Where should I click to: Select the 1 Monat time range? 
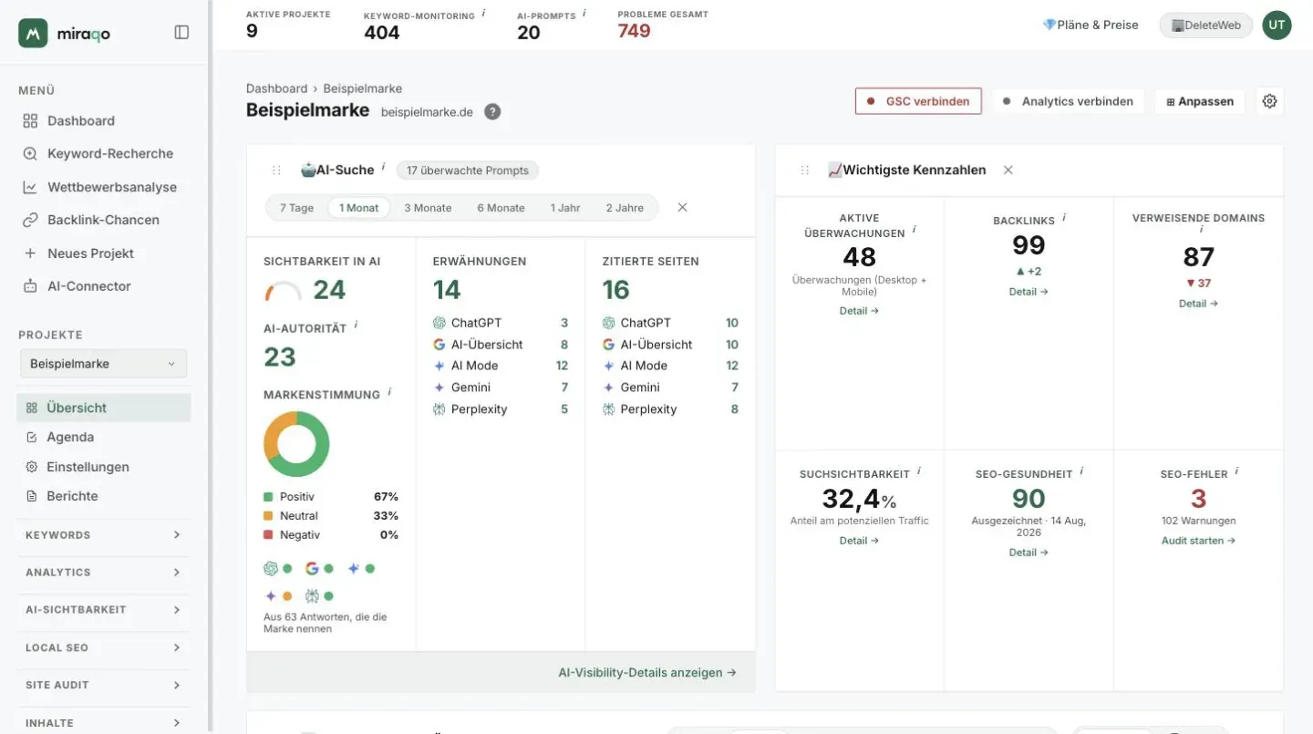tap(358, 208)
